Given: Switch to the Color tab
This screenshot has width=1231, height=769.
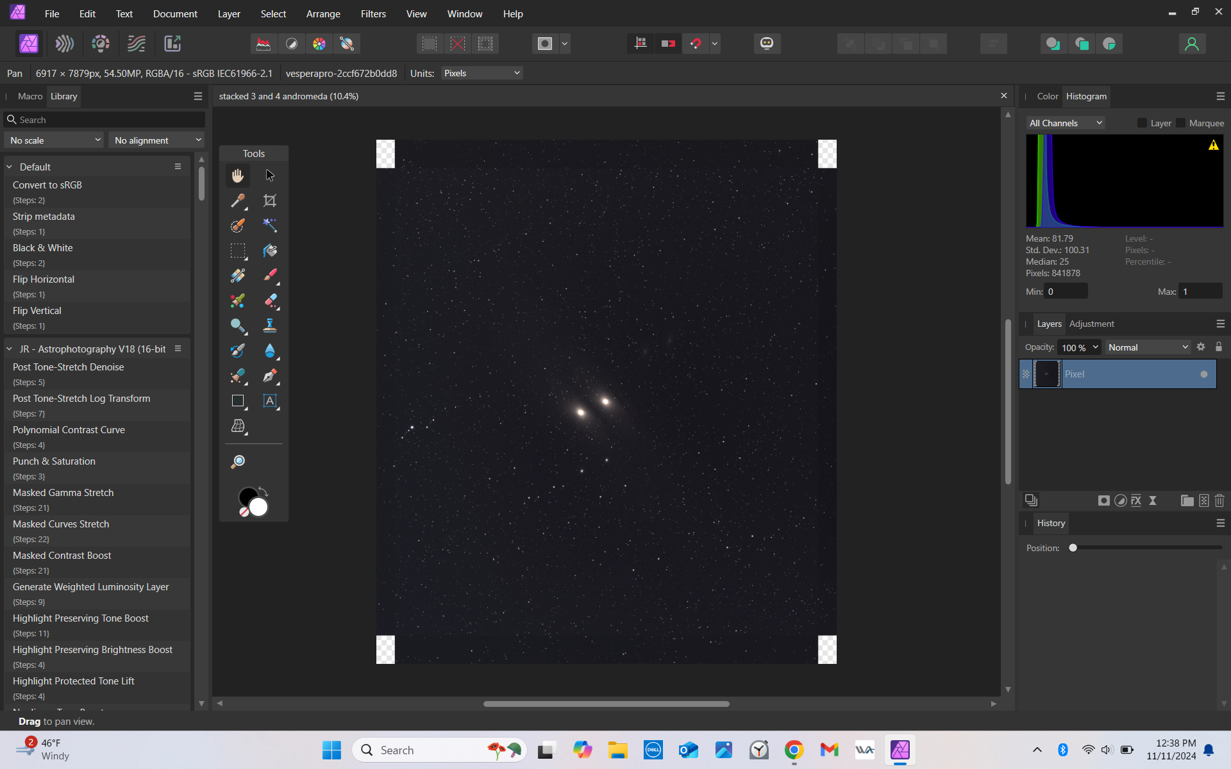Looking at the screenshot, I should point(1048,96).
